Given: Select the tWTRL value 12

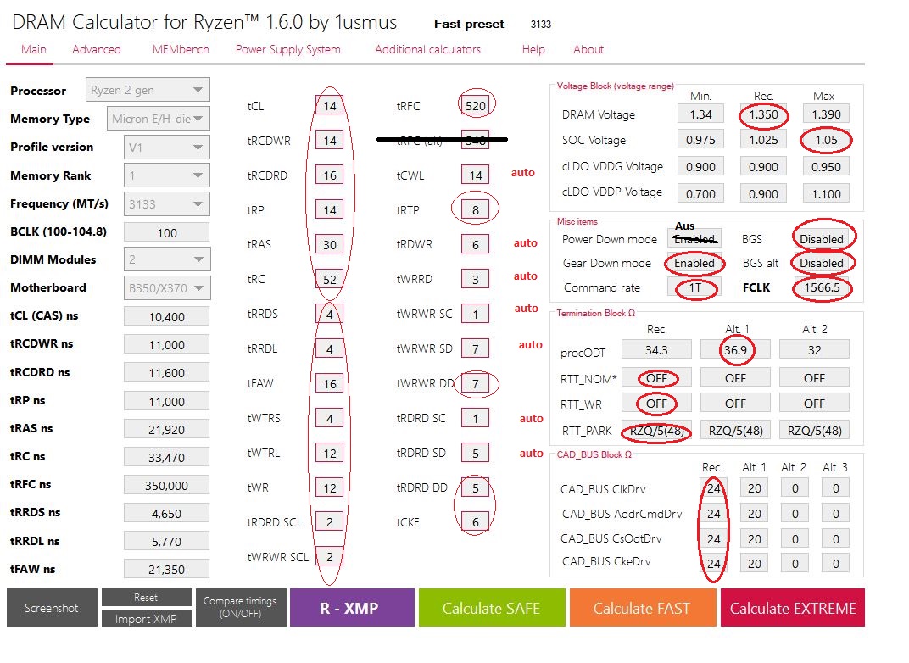Looking at the screenshot, I should 330,453.
